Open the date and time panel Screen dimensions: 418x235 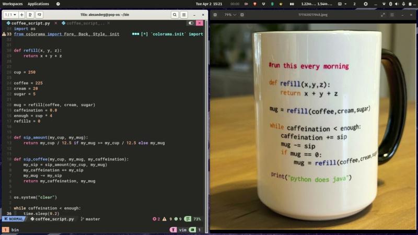coord(209,4)
